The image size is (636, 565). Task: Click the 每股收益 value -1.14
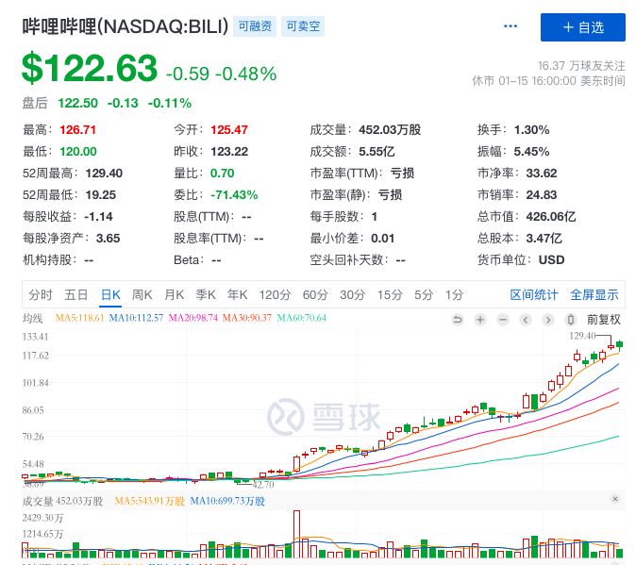click(98, 216)
